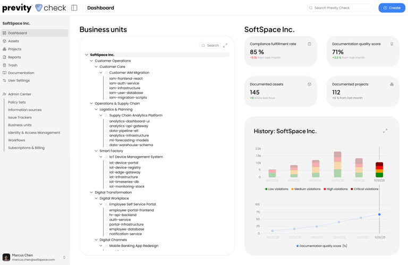This screenshot has width=408, height=265.
Task: Click the 11/01/25 stacked violations bar
Action: tap(379, 169)
